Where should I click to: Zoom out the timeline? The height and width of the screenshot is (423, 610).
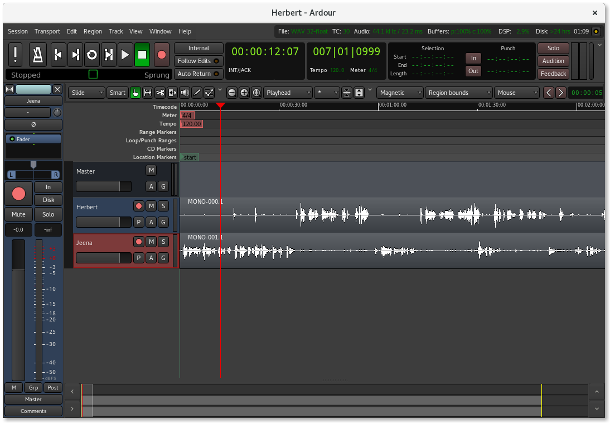[x=232, y=93]
